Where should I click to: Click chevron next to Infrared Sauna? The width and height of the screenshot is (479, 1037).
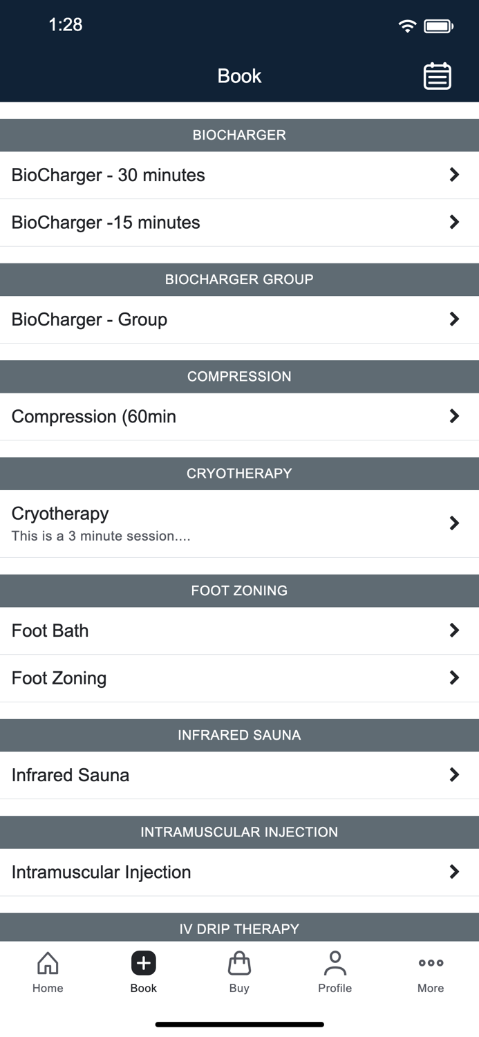pos(454,775)
